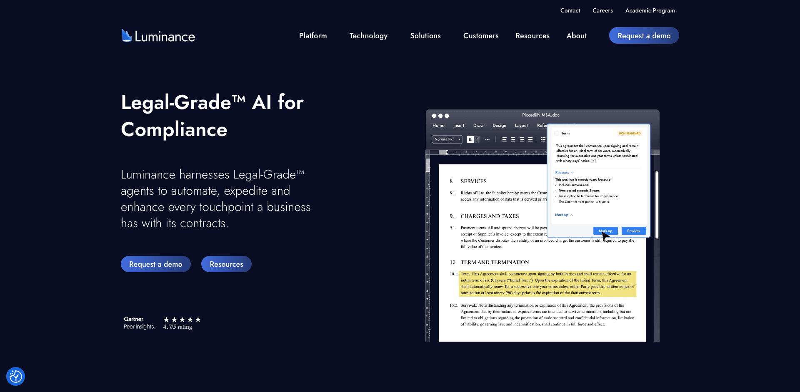800x392 pixels.
Task: Click the Italic icon in document toolbar
Action: click(x=477, y=139)
